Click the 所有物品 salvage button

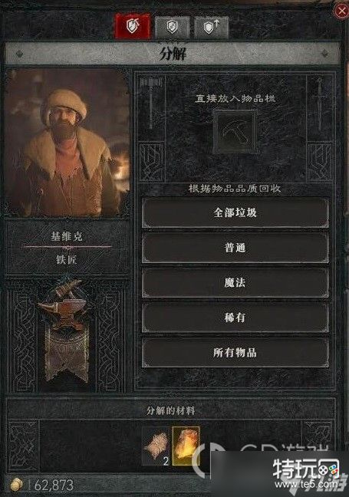pos(235,353)
